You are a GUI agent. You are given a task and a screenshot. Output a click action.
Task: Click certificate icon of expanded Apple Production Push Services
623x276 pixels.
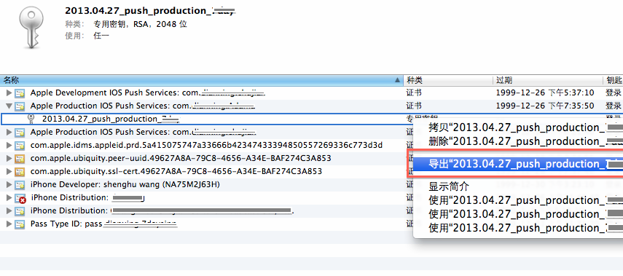[x=20, y=106]
